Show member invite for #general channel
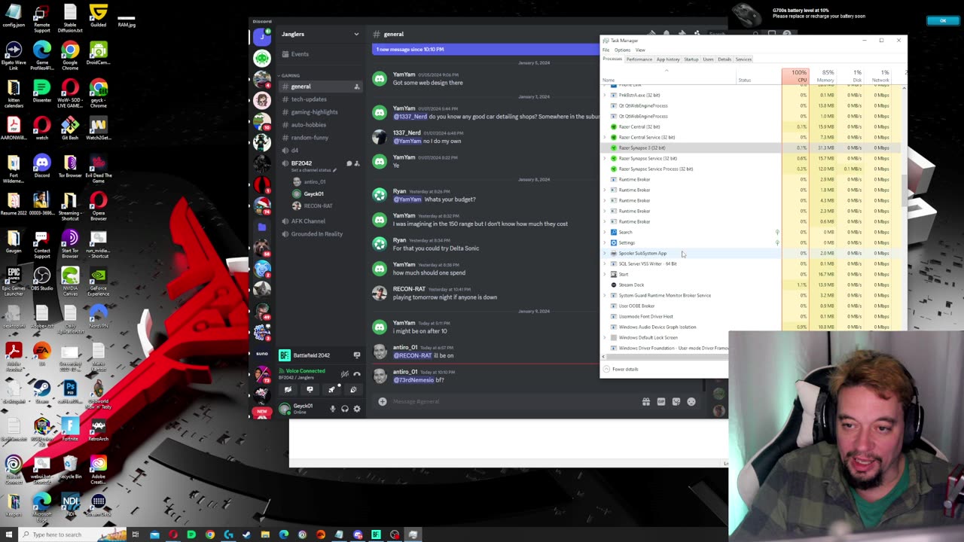 (x=357, y=87)
